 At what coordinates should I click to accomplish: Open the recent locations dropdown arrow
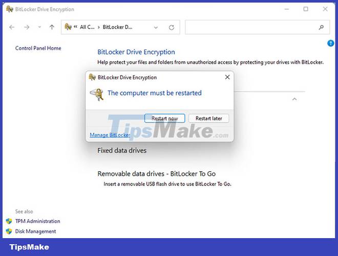[x=39, y=27]
